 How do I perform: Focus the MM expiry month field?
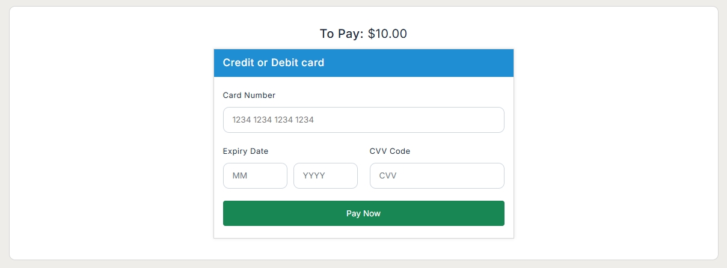pyautogui.click(x=255, y=175)
